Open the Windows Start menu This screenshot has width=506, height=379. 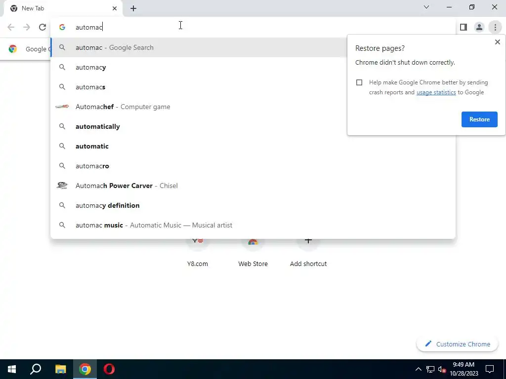click(12, 369)
